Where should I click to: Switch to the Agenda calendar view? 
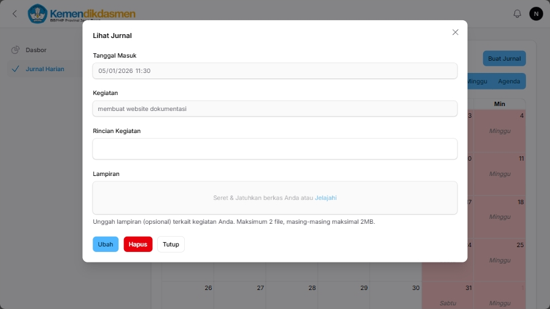509,82
